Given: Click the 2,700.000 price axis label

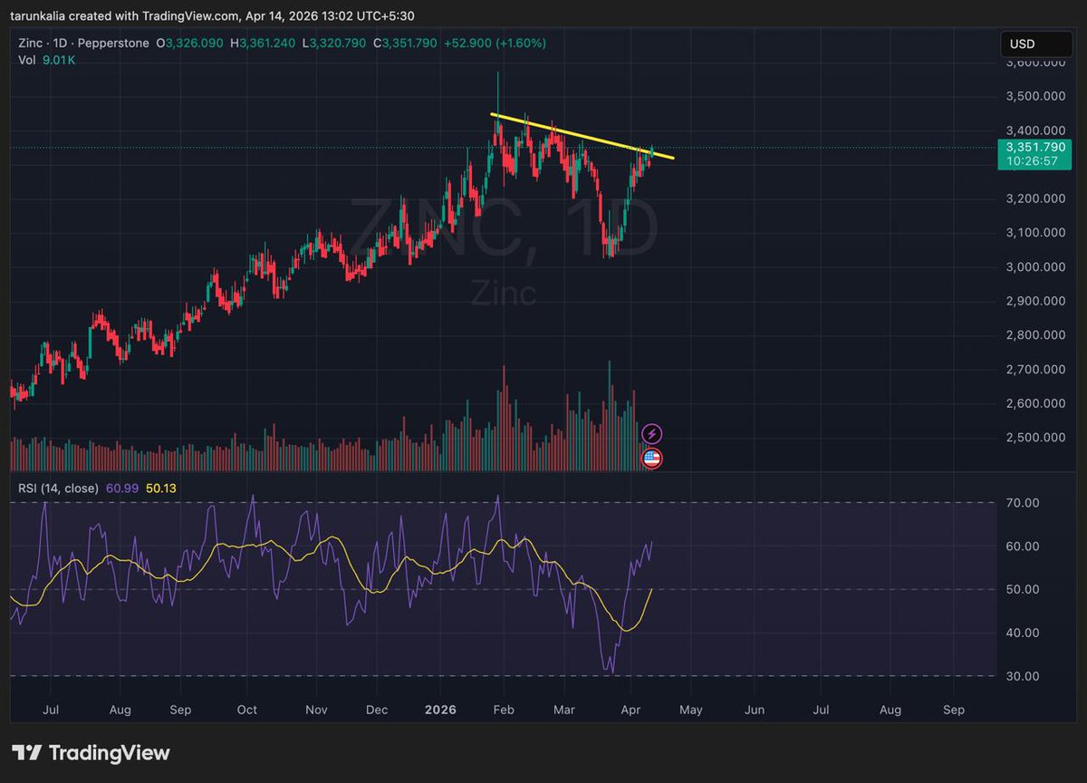Looking at the screenshot, I should pyautogui.click(x=1034, y=370).
